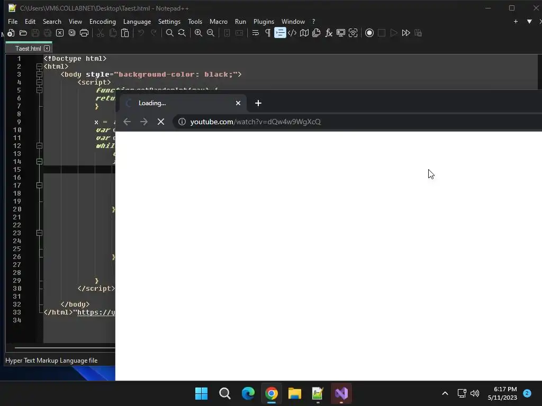
Task: Click the browser address bar URL
Action: (256, 122)
